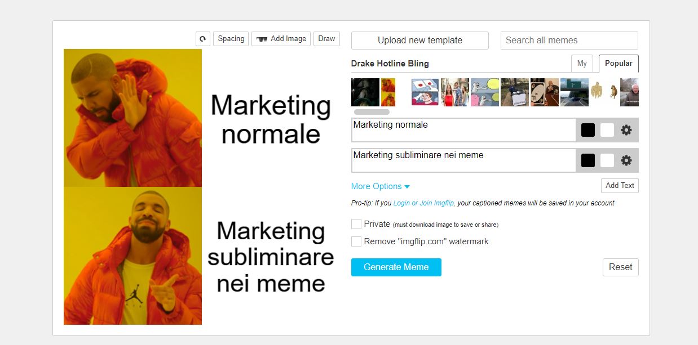
Task: Select the "Marketing subliminare nei meme" caption on the meme
Action: [271, 257]
